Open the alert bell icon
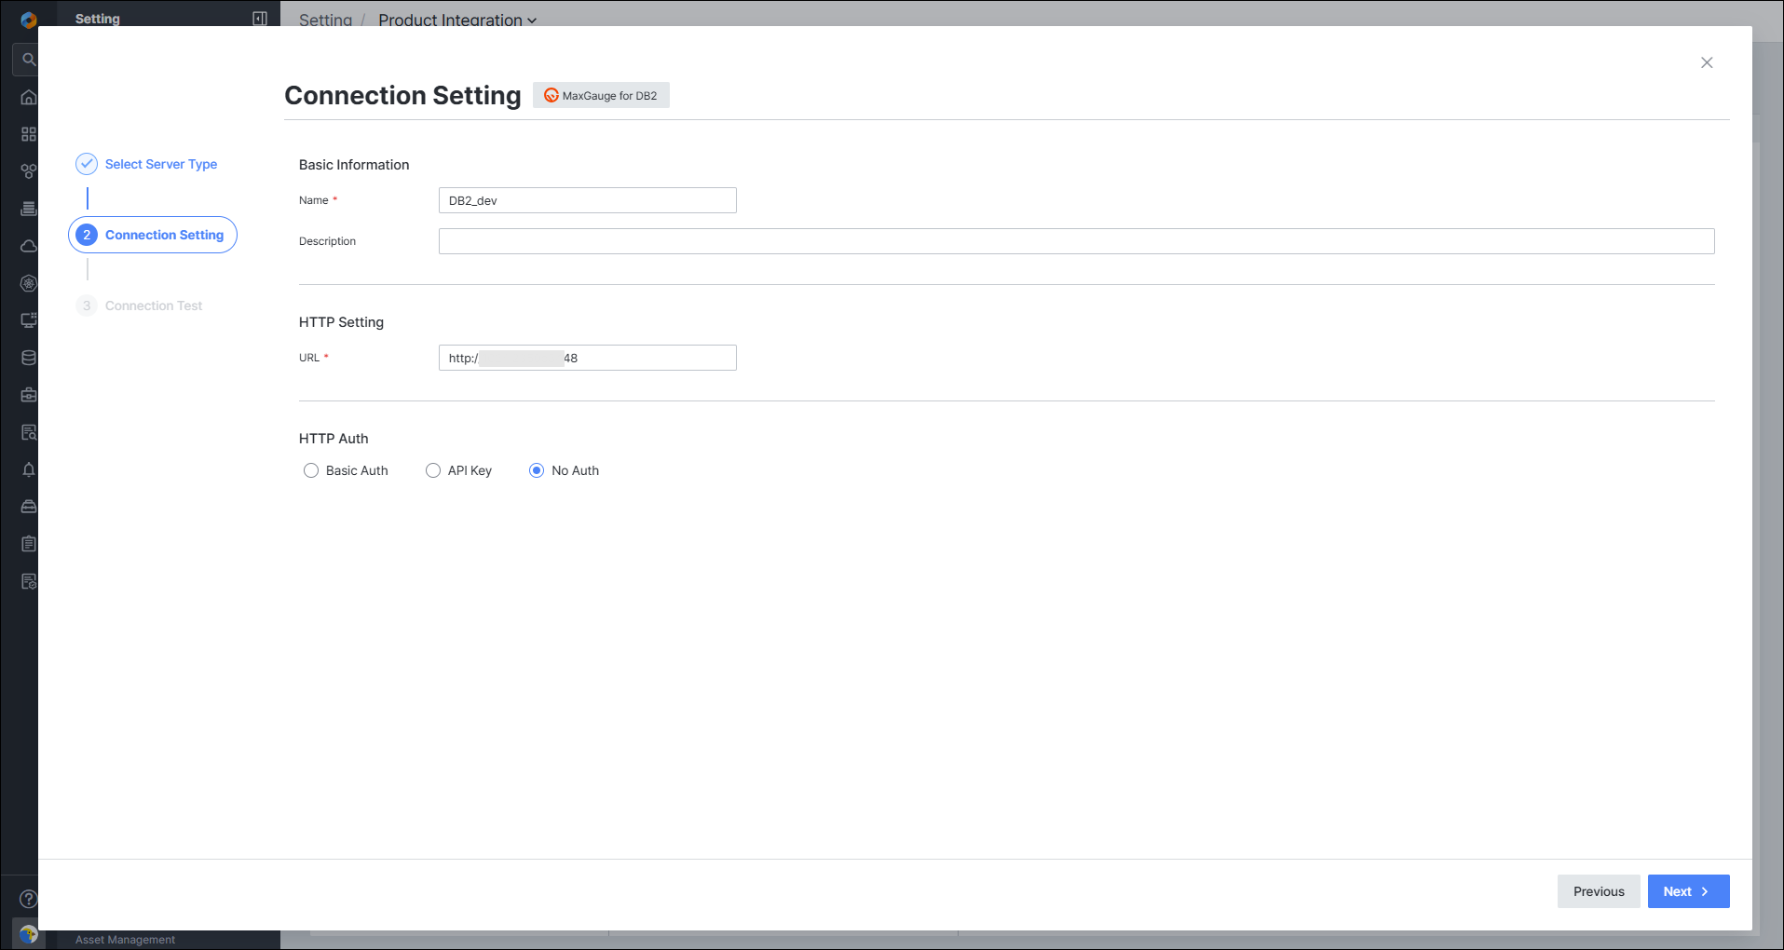The image size is (1784, 950). pyautogui.click(x=29, y=469)
